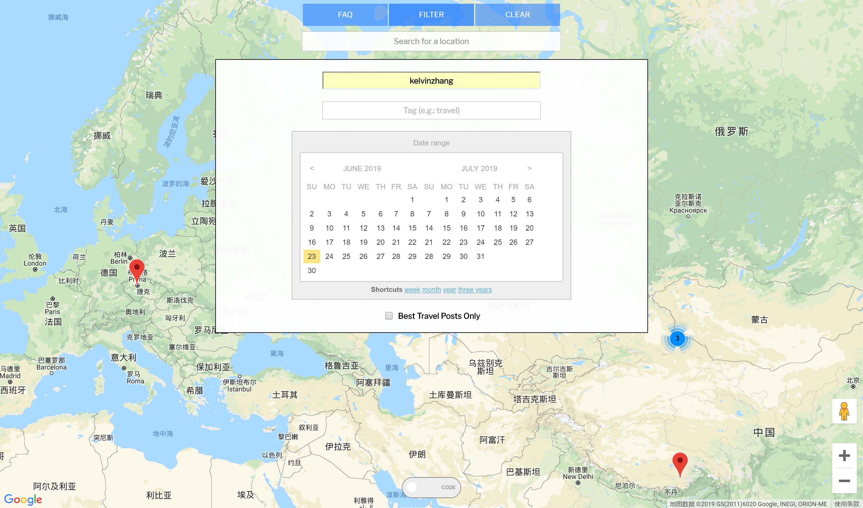Select the 'week' date range shortcut
This screenshot has width=863, height=508.
point(412,289)
